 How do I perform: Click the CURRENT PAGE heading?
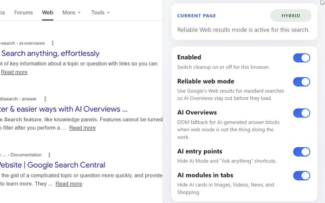(x=196, y=16)
